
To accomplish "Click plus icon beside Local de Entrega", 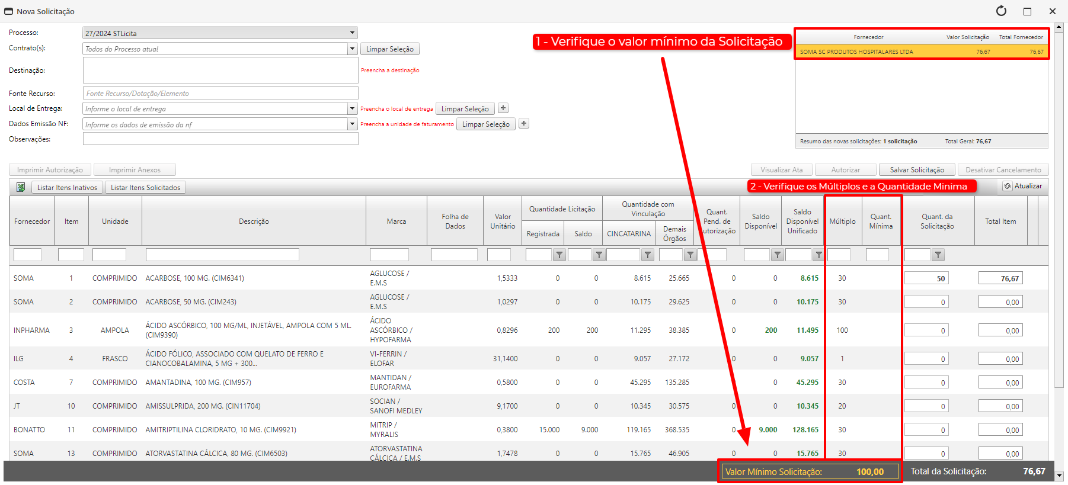I will point(503,108).
